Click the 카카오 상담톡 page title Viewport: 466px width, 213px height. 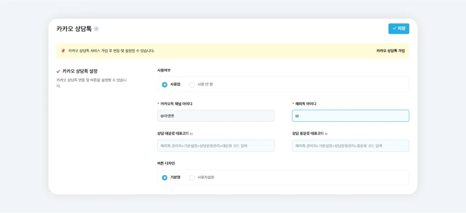coord(74,29)
